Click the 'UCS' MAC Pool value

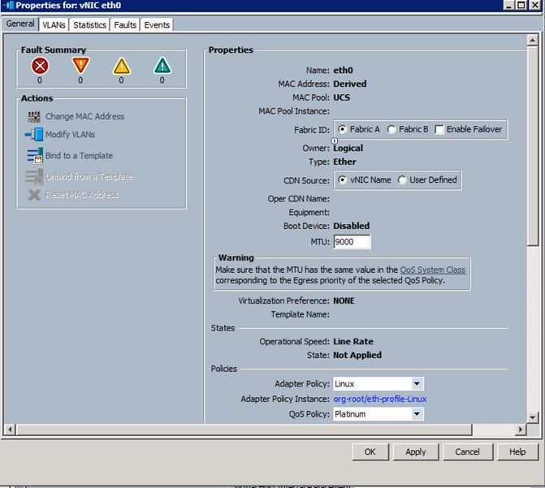coord(342,97)
